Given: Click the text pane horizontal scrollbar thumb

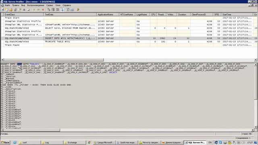Looking at the screenshot, I should (31, 130).
